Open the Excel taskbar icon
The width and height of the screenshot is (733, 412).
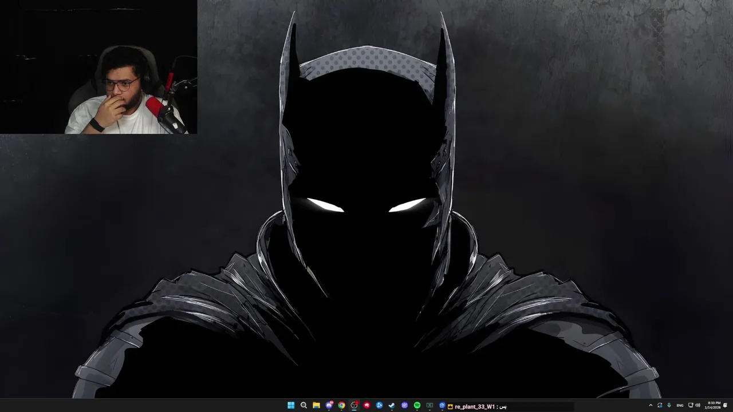(x=429, y=406)
